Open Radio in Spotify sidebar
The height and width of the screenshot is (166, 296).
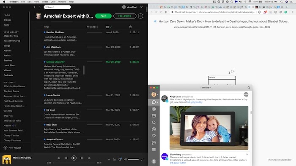pos(7,24)
